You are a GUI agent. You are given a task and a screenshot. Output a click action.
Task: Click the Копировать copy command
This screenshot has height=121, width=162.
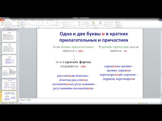(9, 24)
